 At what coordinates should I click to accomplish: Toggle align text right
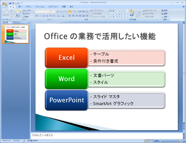point(77,16)
